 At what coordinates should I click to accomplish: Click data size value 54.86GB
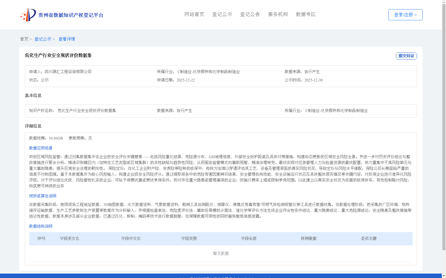[x=56, y=138]
